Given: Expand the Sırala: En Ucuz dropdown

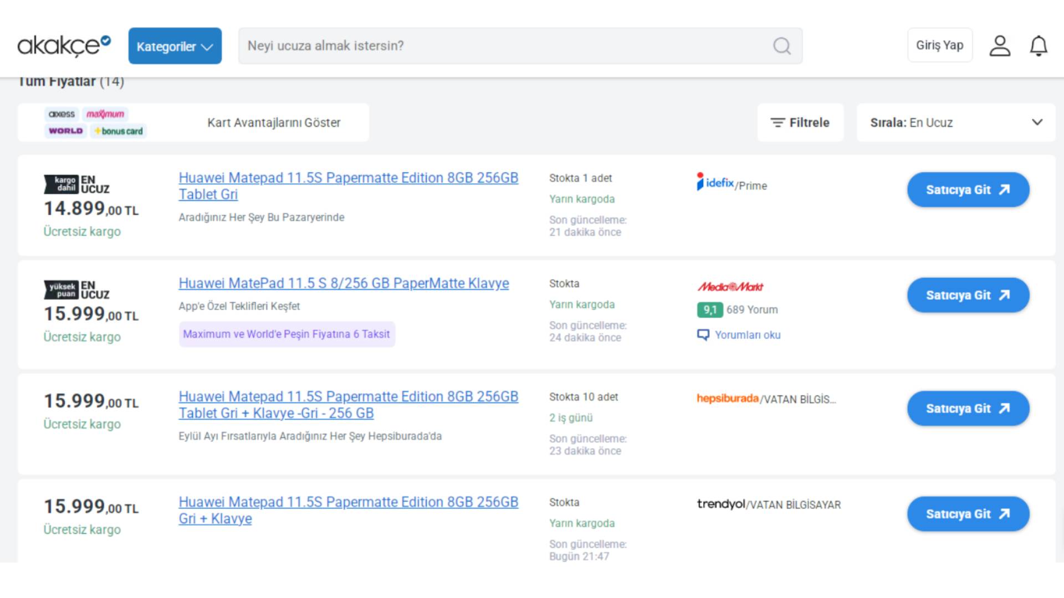Looking at the screenshot, I should (956, 122).
